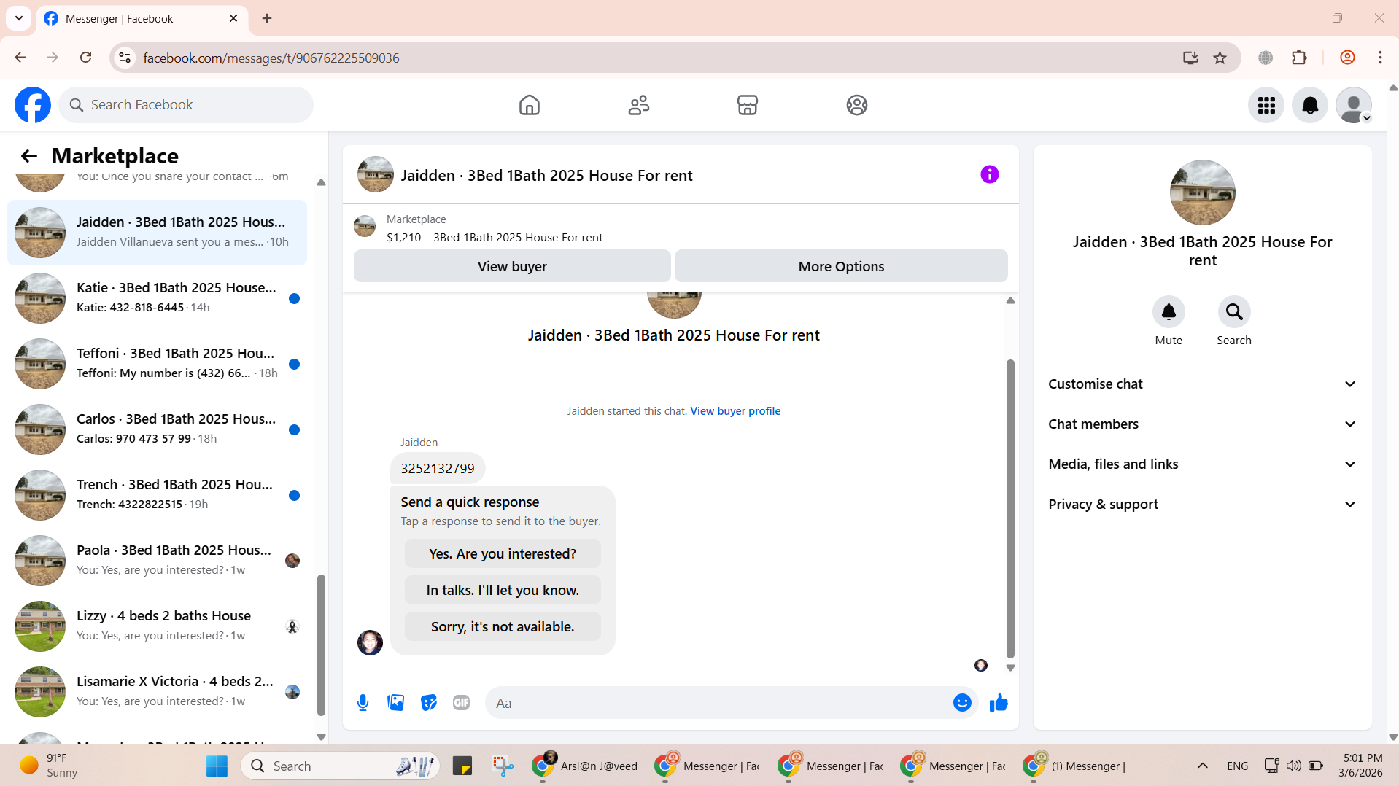Viewport: 1399px width, 786px height.
Task: Open the Lizzy 4 beds conversation
Action: 157,626
